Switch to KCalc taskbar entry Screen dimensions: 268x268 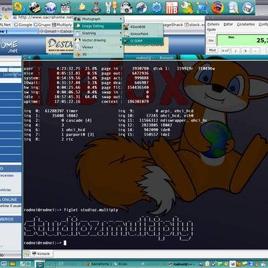(x=121, y=264)
